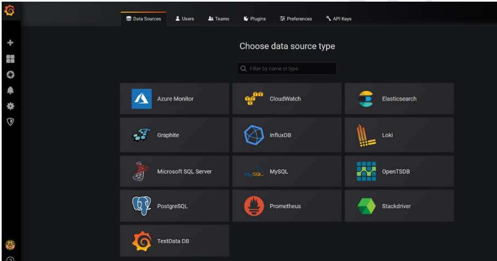Select the Loki label

(x=387, y=135)
